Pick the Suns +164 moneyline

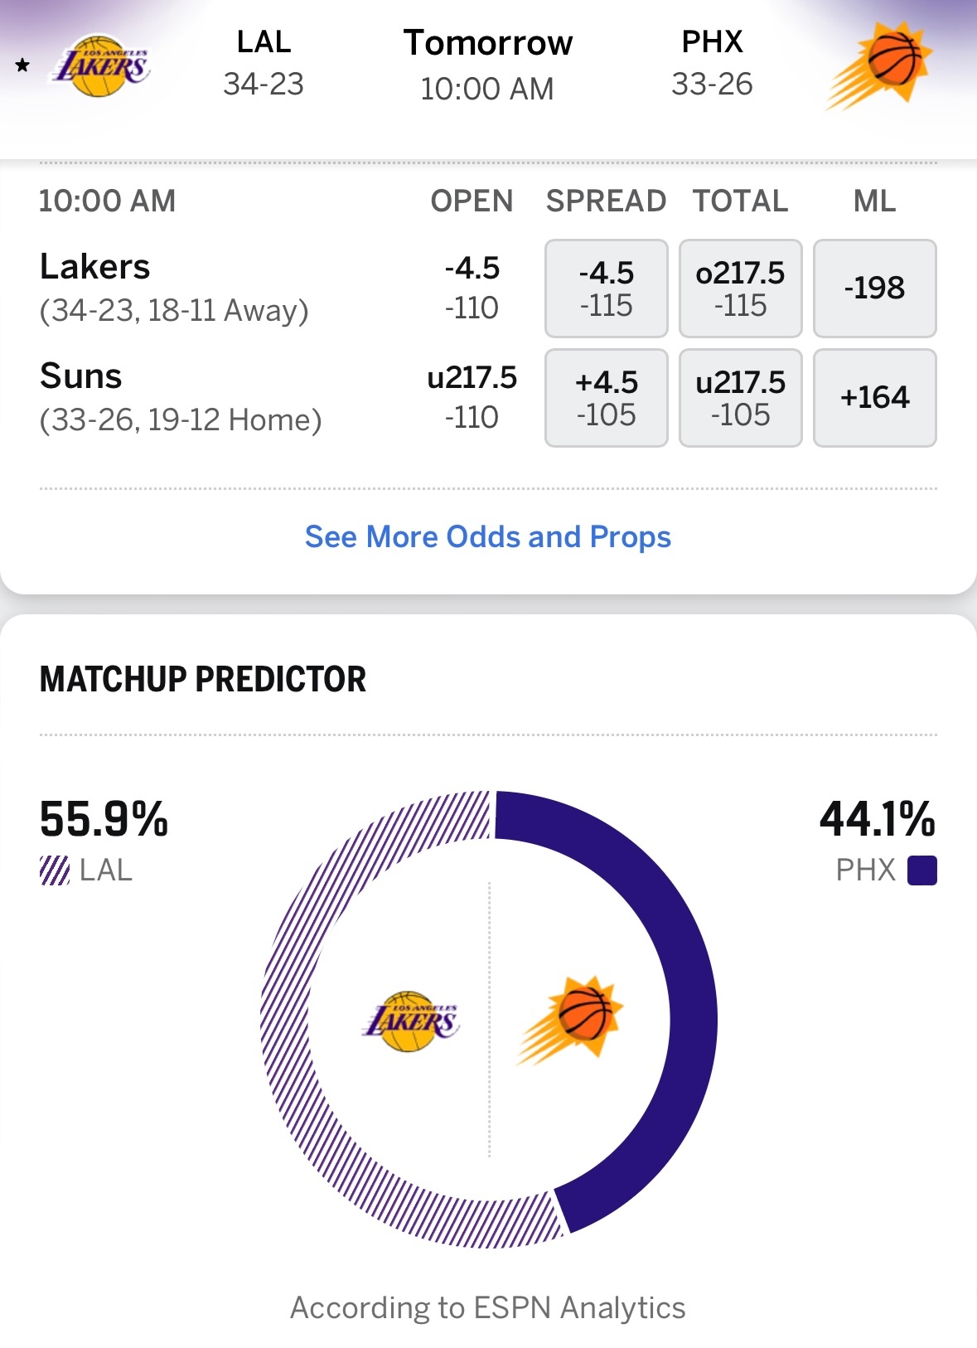874,398
